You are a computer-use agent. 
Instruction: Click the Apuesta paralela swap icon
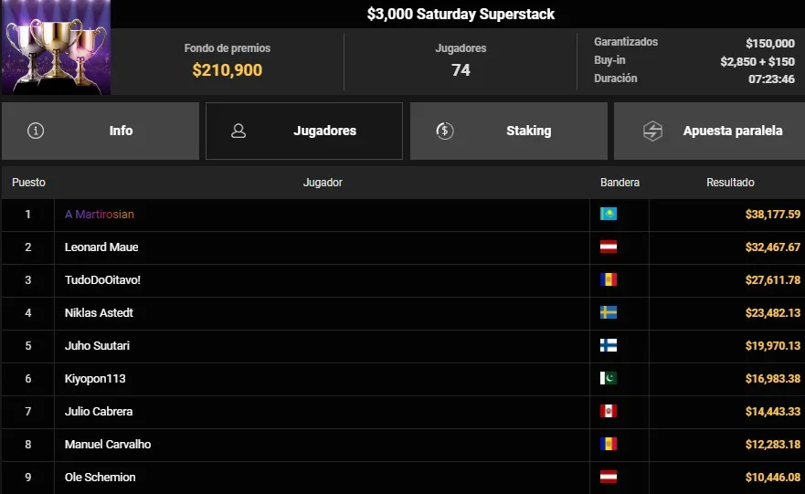pyautogui.click(x=652, y=131)
